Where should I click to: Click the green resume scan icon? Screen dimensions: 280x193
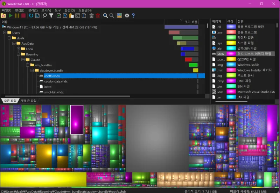pyautogui.click(x=10, y=16)
